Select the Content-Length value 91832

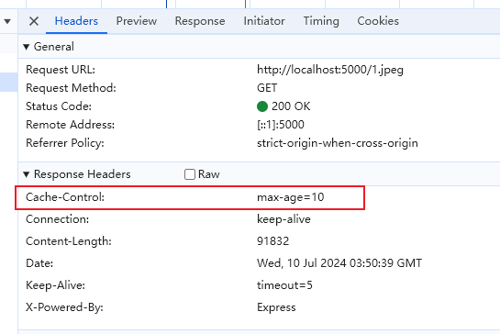(273, 241)
